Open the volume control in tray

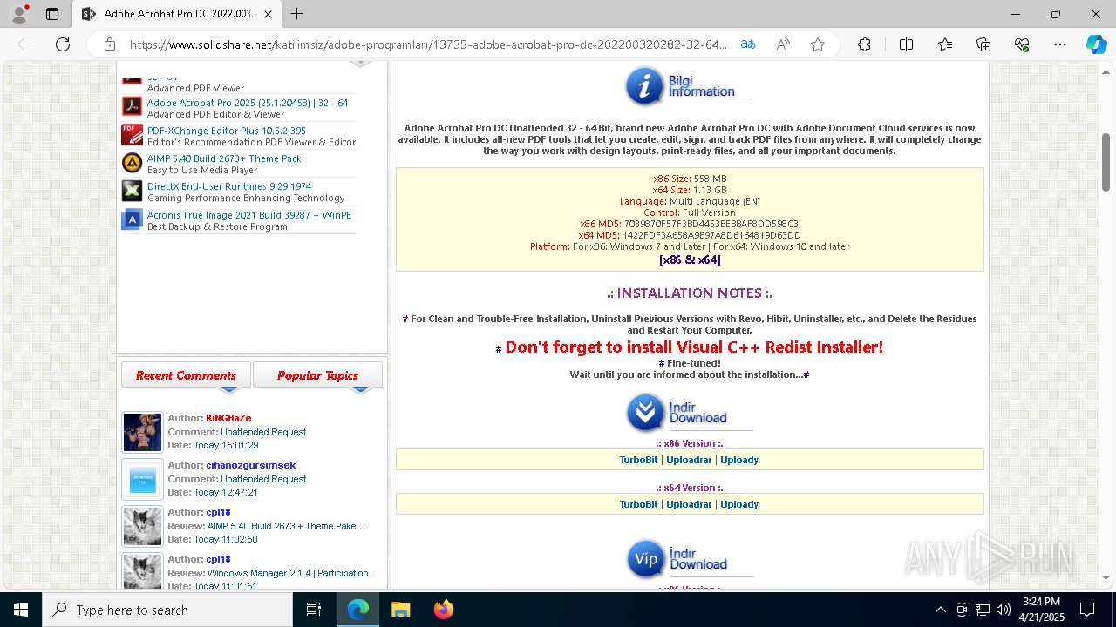(1004, 610)
